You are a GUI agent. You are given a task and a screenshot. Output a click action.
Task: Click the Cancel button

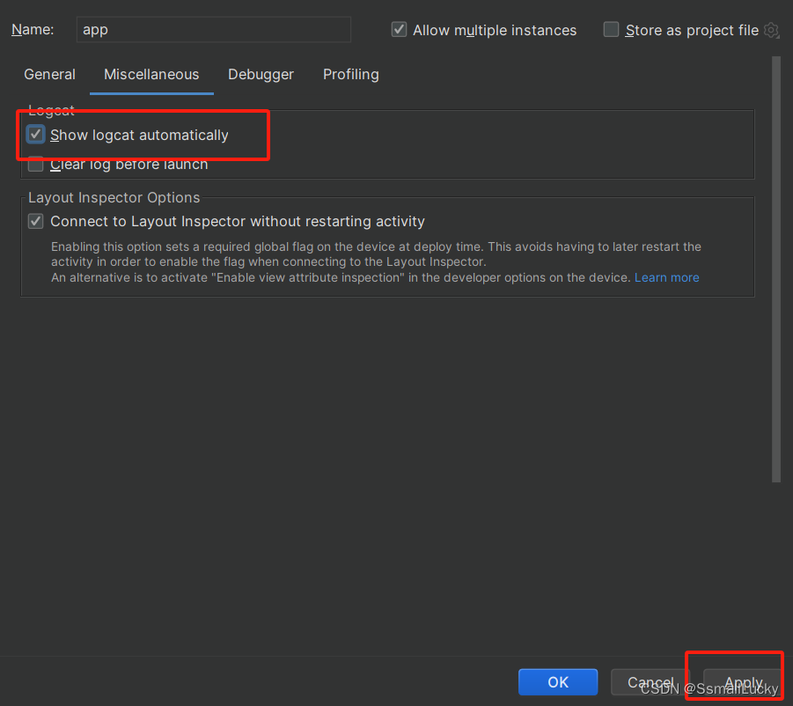click(650, 682)
